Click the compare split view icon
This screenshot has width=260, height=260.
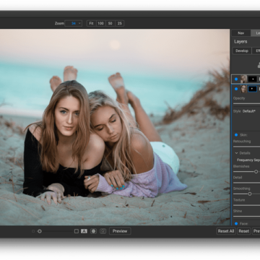(x=103, y=231)
